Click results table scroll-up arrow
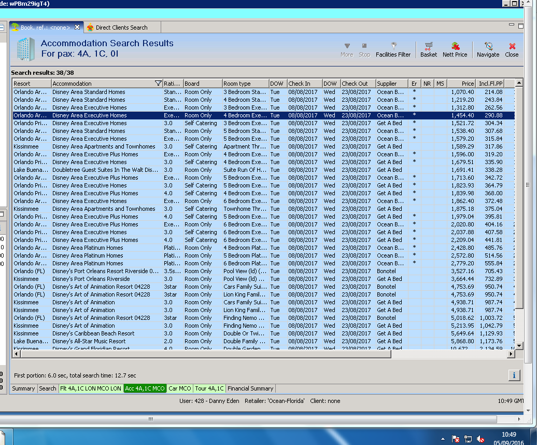 click(x=519, y=83)
